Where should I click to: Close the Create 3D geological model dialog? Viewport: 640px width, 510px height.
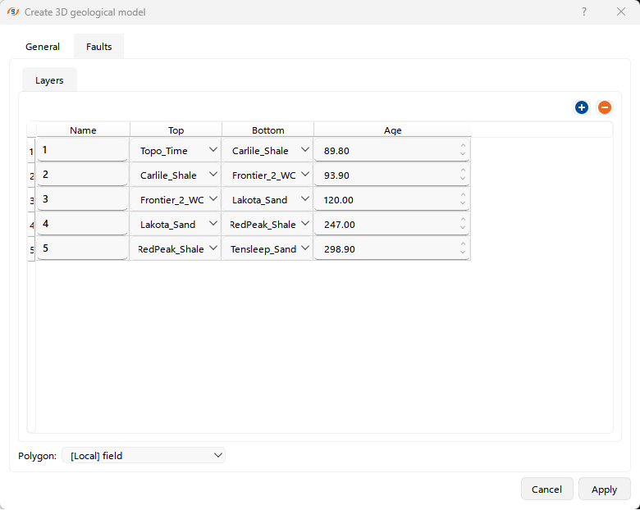click(x=621, y=11)
